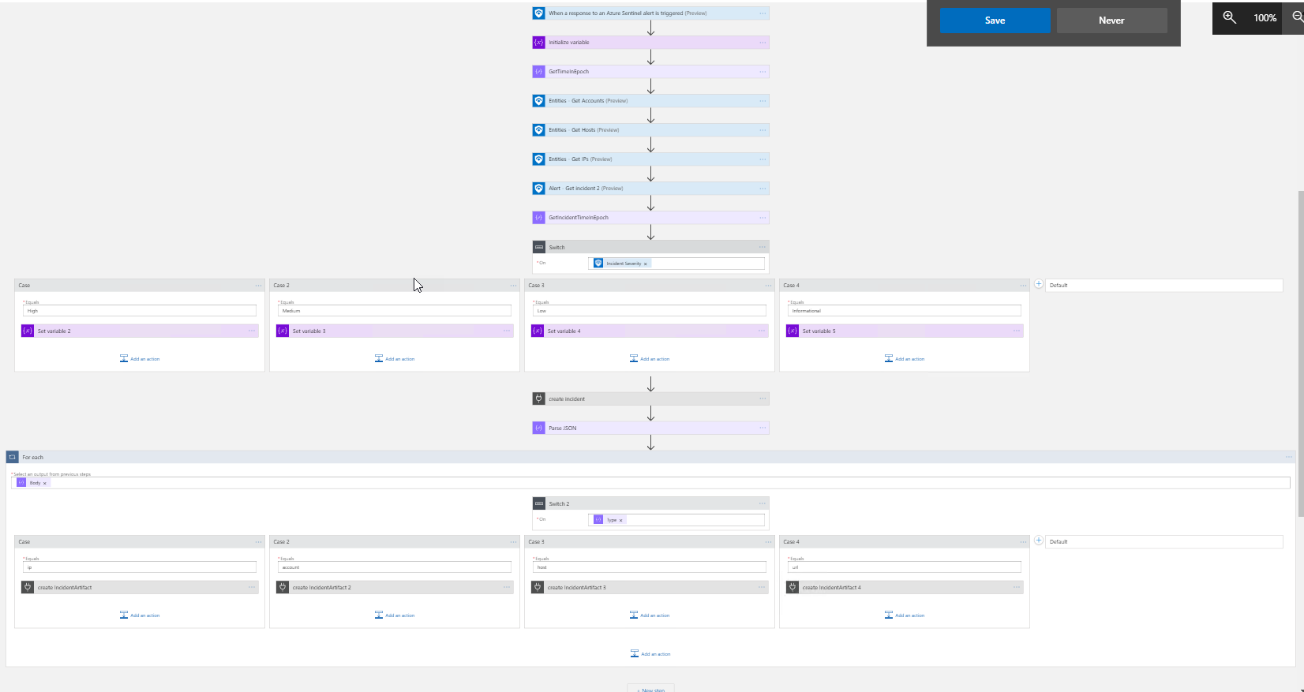Screen dimensions: 1304x692
Task: Click GetIncidentTimeInEpoch step icon
Action: [x=538, y=218]
